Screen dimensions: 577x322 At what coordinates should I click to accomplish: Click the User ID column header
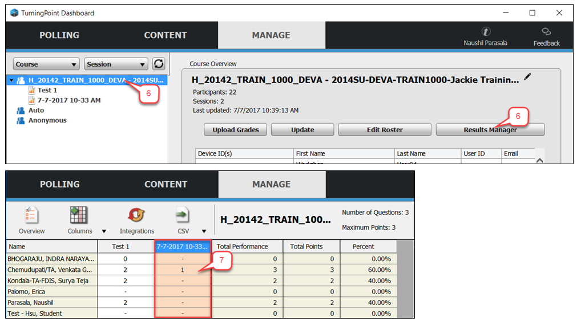coord(481,154)
